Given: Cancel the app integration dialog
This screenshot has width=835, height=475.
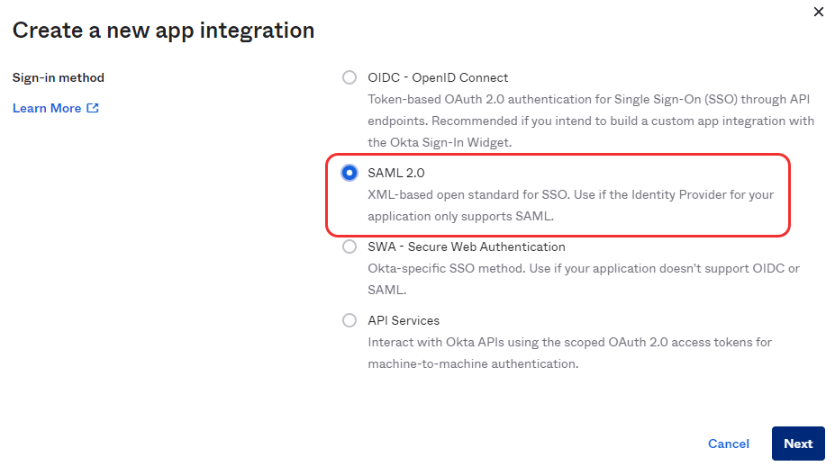Looking at the screenshot, I should pos(729,444).
